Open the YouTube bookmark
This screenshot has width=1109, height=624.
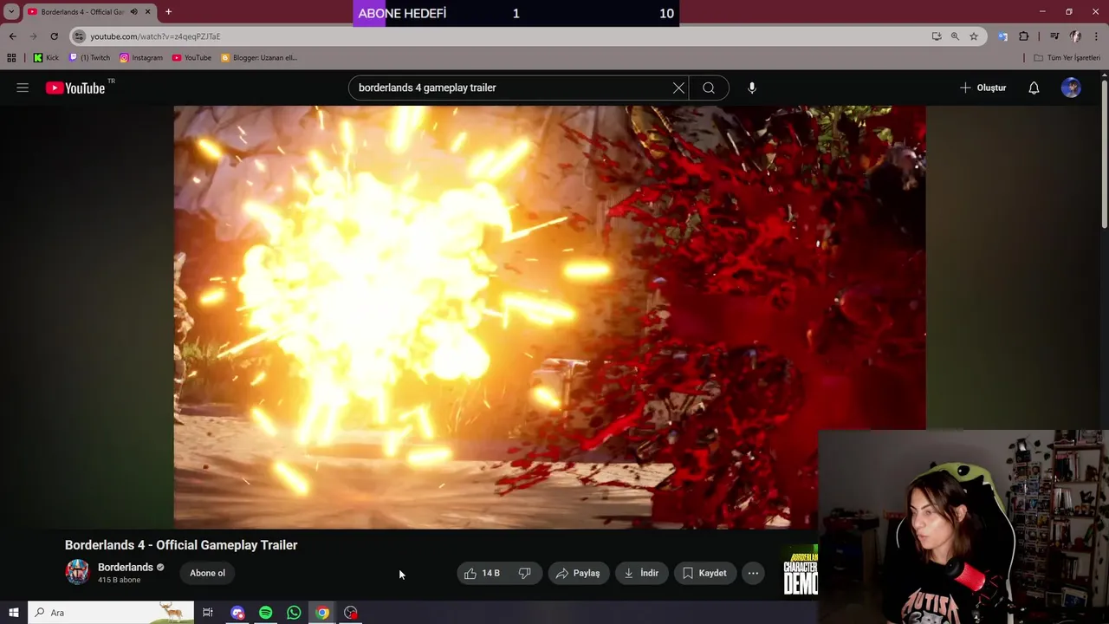point(191,58)
